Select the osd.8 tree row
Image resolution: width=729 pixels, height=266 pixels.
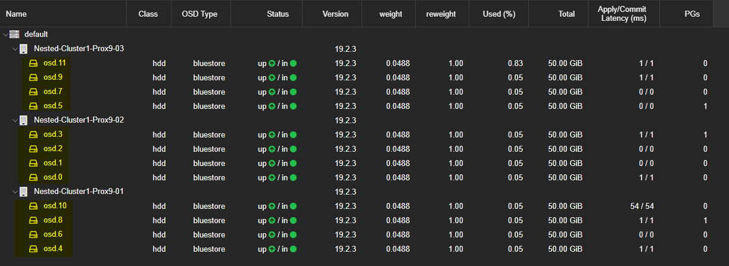coord(364,220)
